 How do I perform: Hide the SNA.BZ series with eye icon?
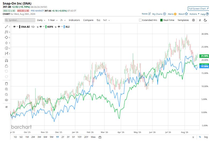(14, 27)
